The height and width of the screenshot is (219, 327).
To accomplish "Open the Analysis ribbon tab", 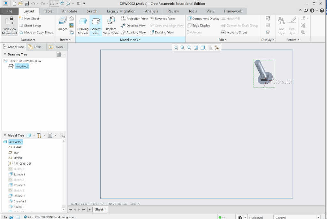I will pyautogui.click(x=151, y=11).
